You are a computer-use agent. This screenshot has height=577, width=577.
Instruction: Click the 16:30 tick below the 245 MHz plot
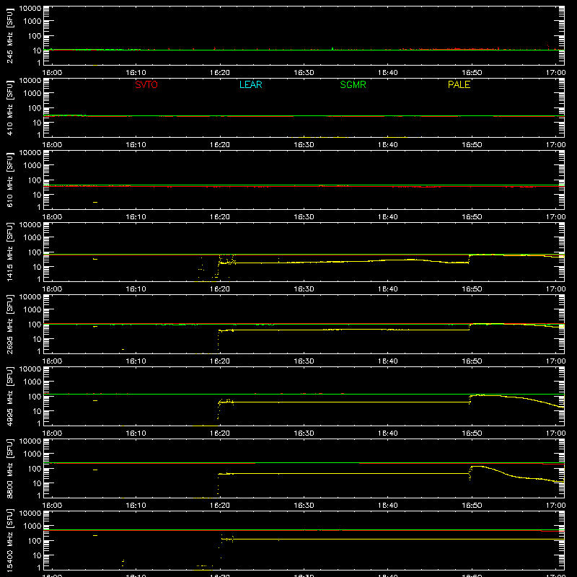coord(304,73)
